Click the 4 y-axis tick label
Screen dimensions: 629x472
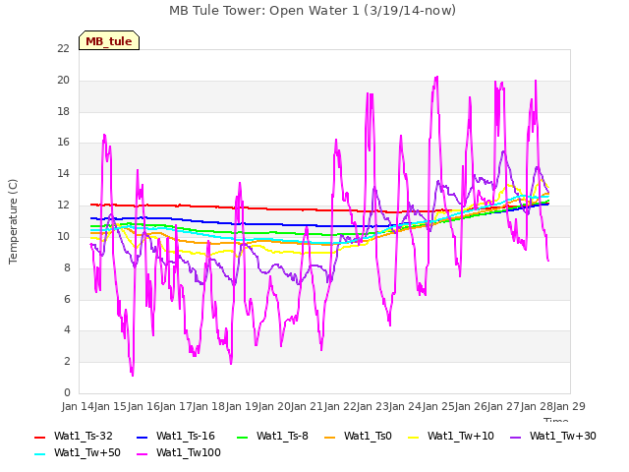[67, 330]
